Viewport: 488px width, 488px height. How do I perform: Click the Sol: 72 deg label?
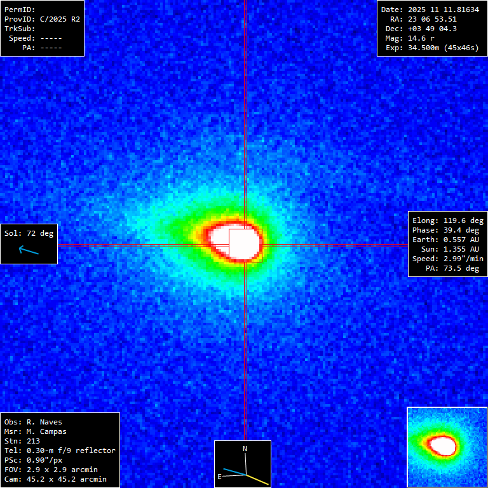29,233
